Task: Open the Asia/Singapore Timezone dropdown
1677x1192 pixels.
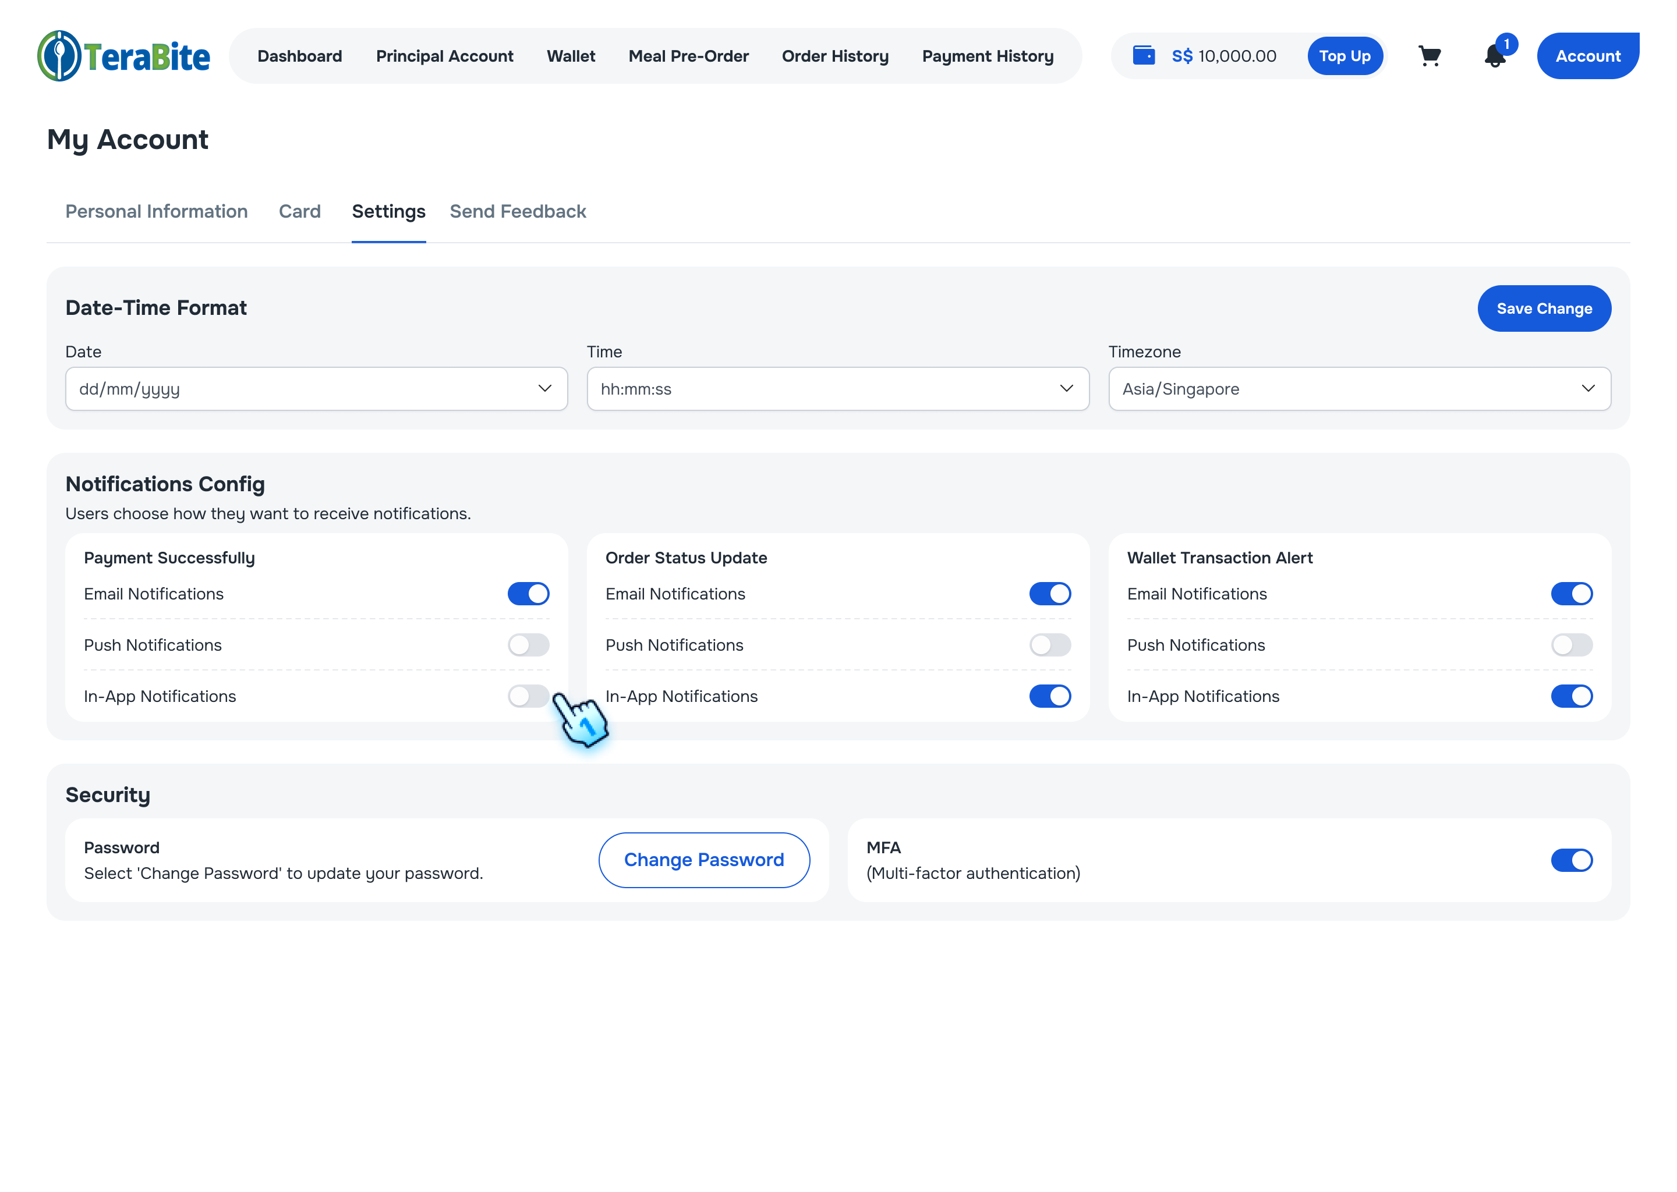Action: point(1358,388)
